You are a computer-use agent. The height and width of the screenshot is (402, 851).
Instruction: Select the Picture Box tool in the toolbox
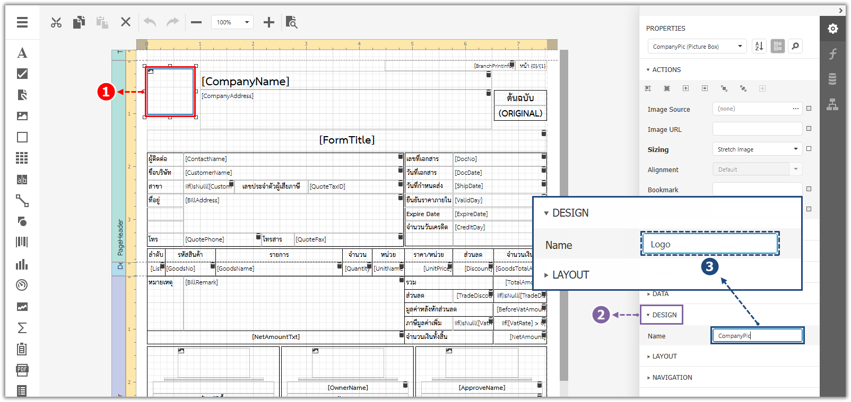tap(22, 116)
